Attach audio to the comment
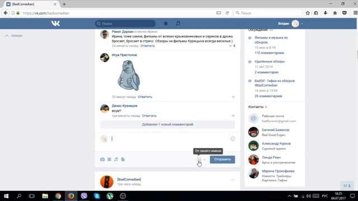 pyautogui.click(x=116, y=159)
